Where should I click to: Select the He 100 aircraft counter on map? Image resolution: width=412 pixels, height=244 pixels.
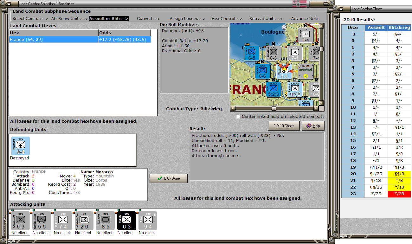[x=306, y=71]
